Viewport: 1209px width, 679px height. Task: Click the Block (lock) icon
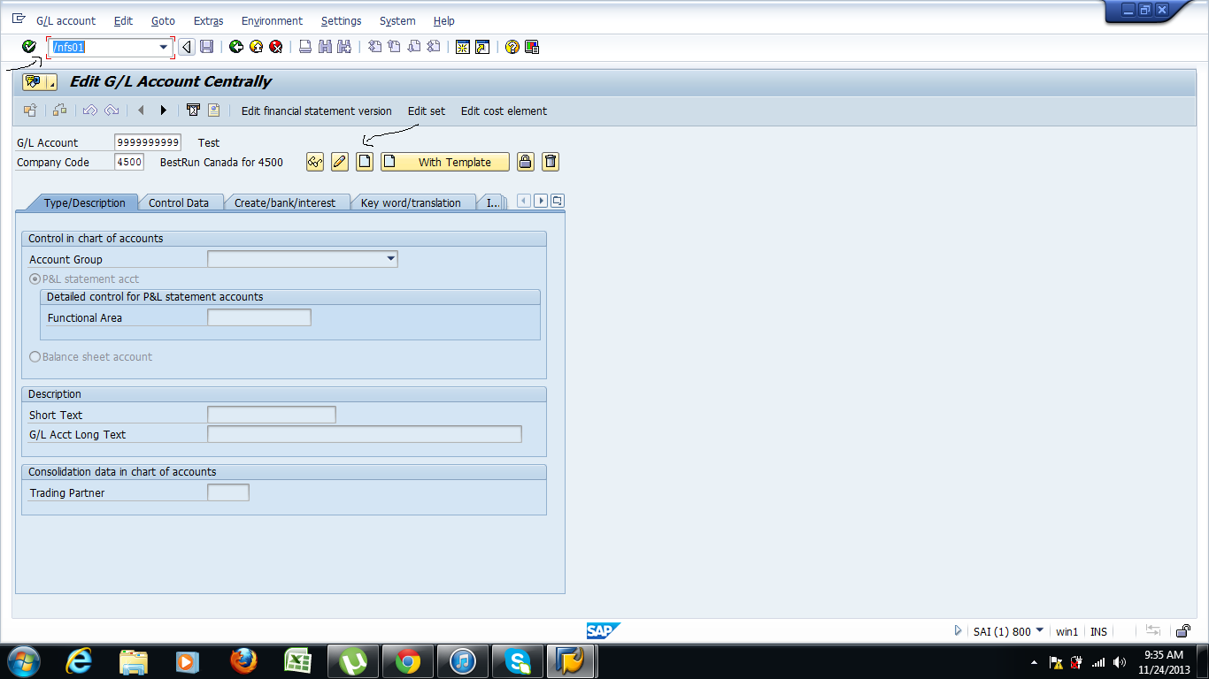coord(525,162)
